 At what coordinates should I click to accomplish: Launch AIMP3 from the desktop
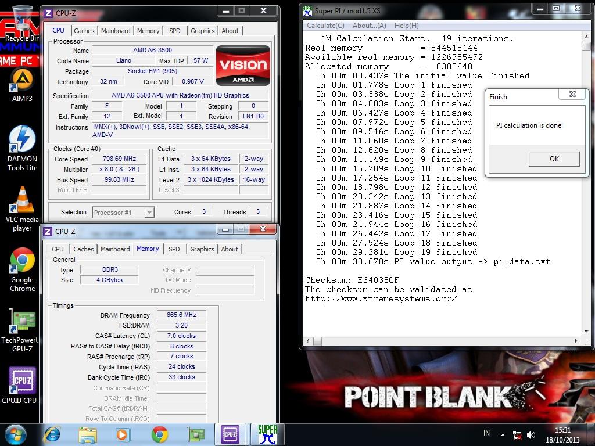tap(22, 85)
